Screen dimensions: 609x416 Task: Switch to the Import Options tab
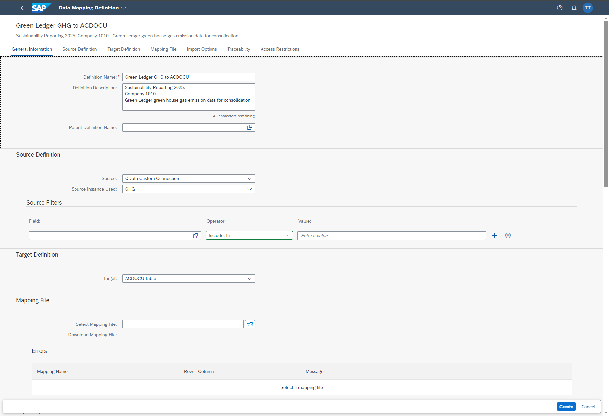pyautogui.click(x=202, y=49)
